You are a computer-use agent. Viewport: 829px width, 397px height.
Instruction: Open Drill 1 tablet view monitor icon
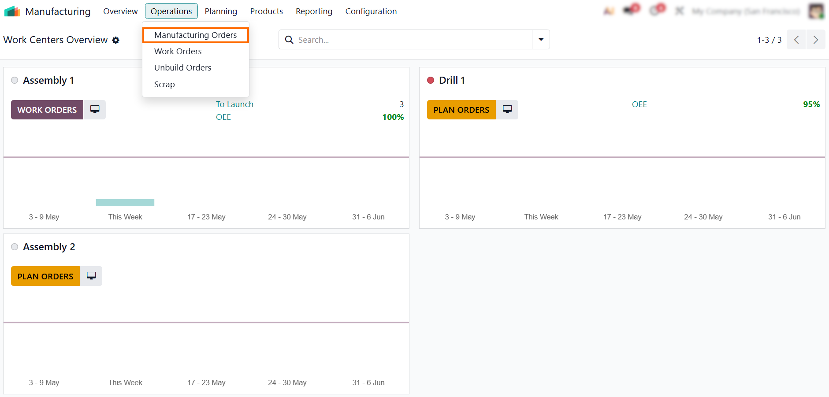[x=507, y=109]
